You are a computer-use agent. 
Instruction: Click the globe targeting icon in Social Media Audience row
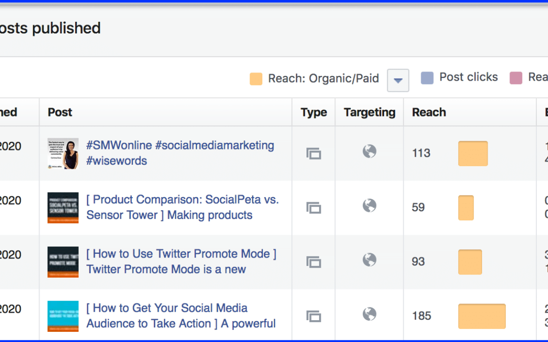point(369,314)
